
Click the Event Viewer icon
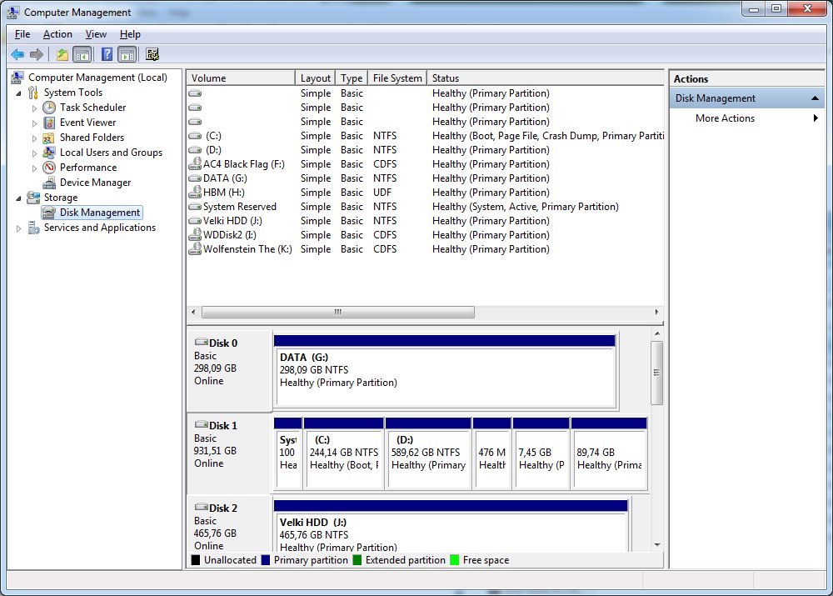coord(49,123)
